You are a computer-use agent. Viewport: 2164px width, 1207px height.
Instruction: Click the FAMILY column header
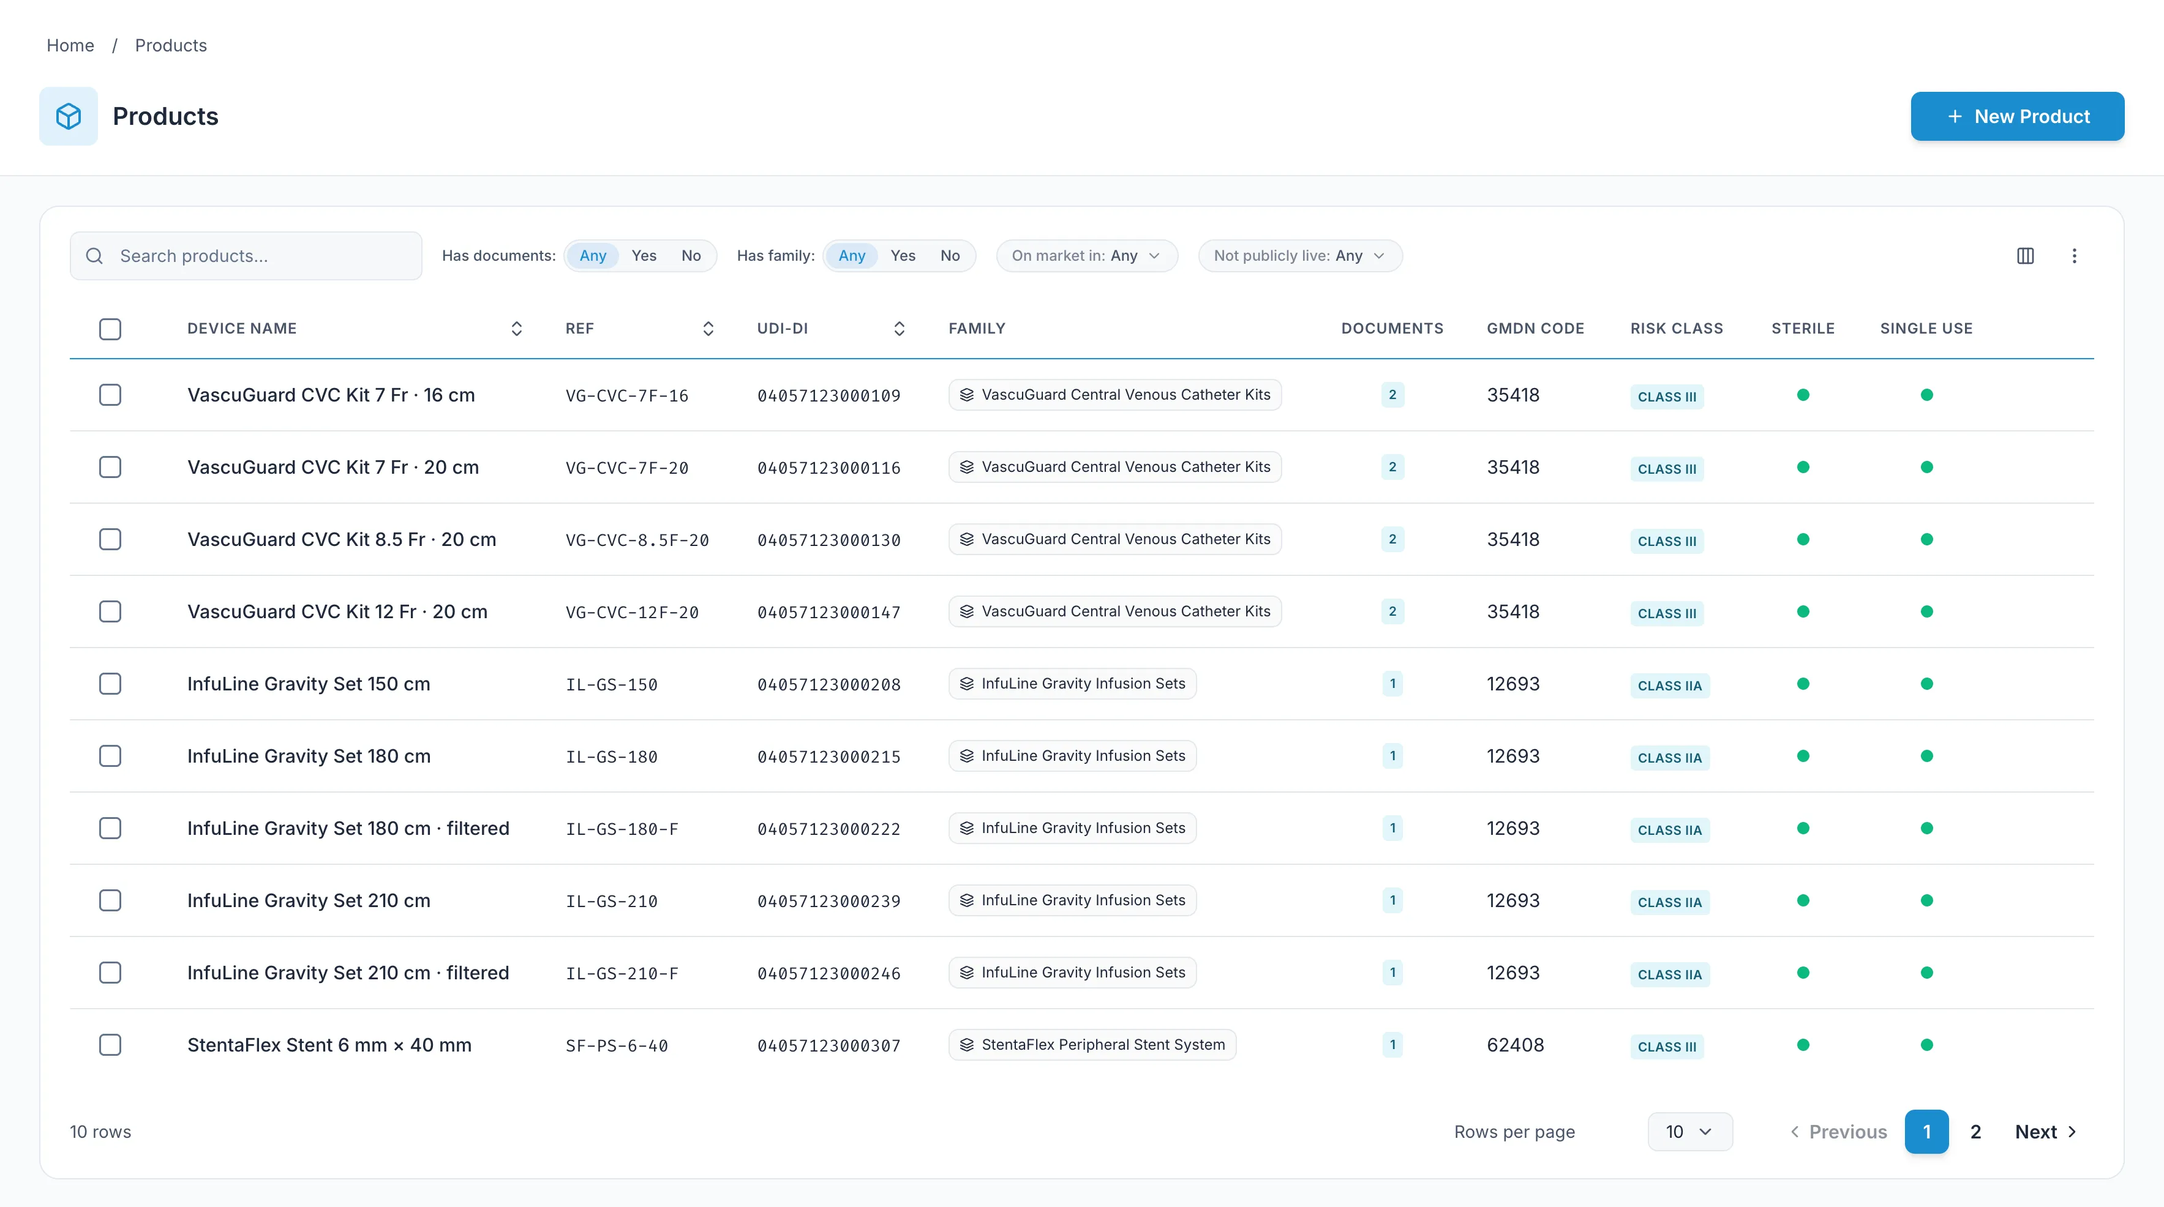point(976,329)
